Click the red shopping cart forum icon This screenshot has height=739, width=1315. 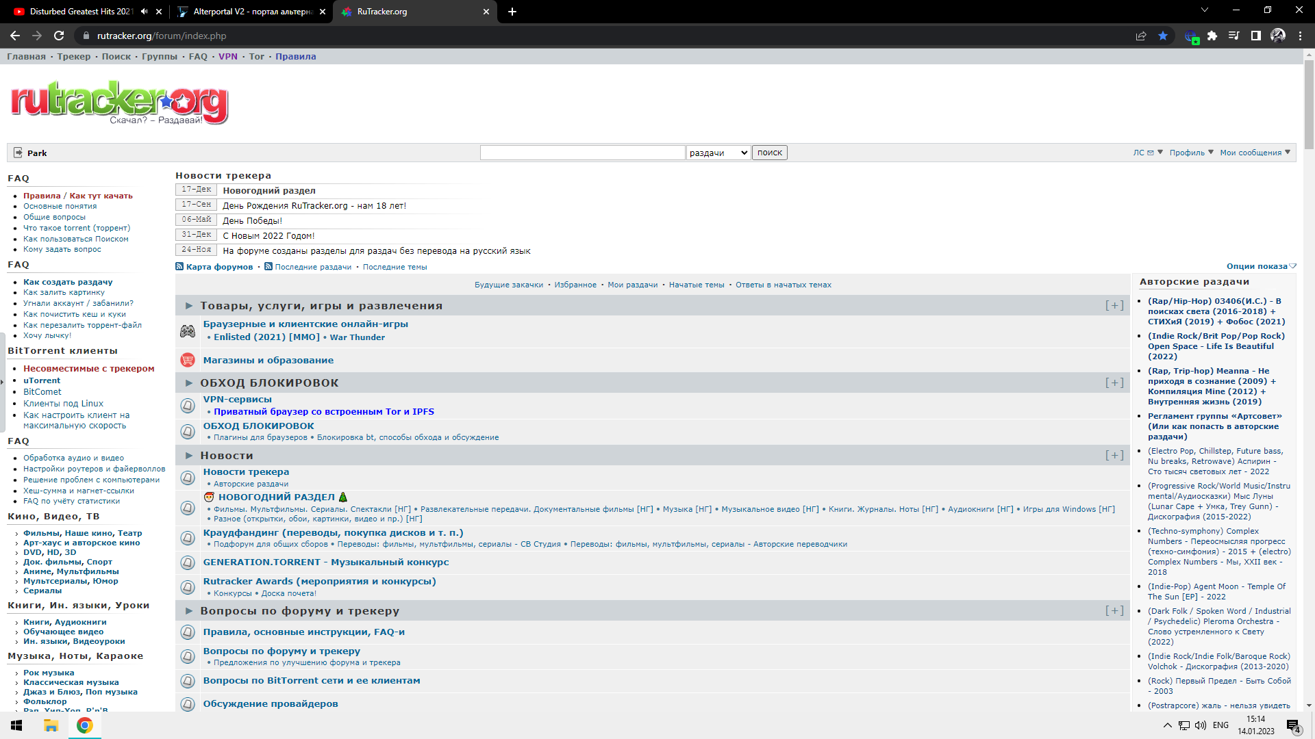188,360
